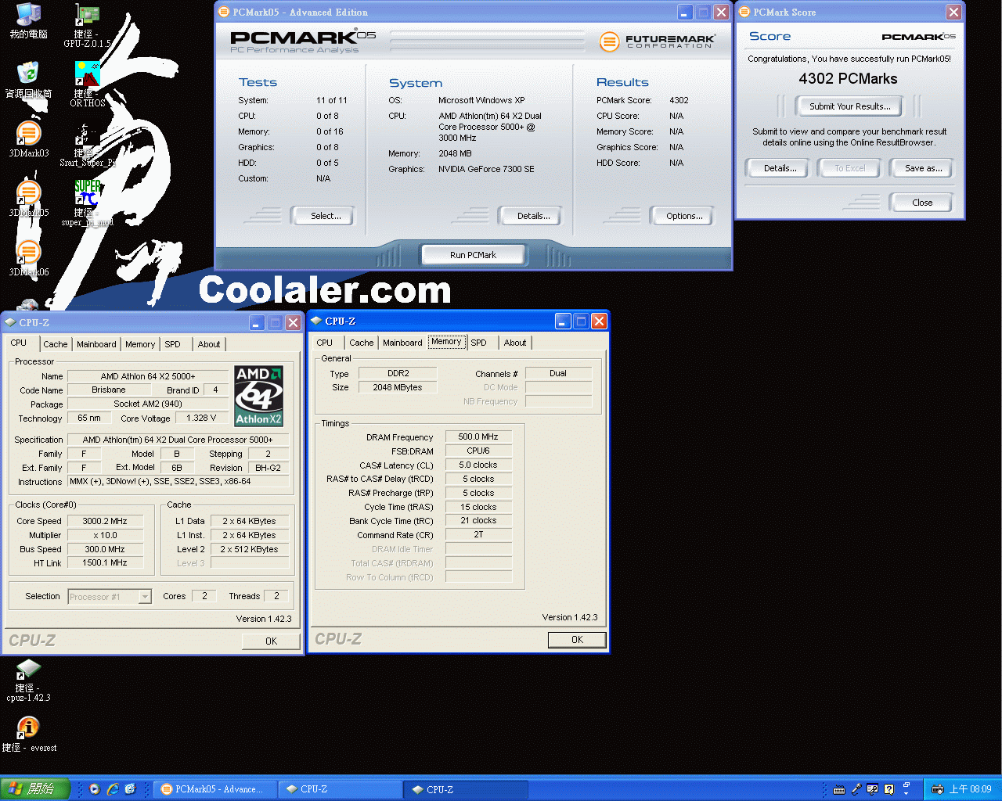Click the Command Rate 2T value
Screen dimensions: 1002x801
[x=478, y=535]
